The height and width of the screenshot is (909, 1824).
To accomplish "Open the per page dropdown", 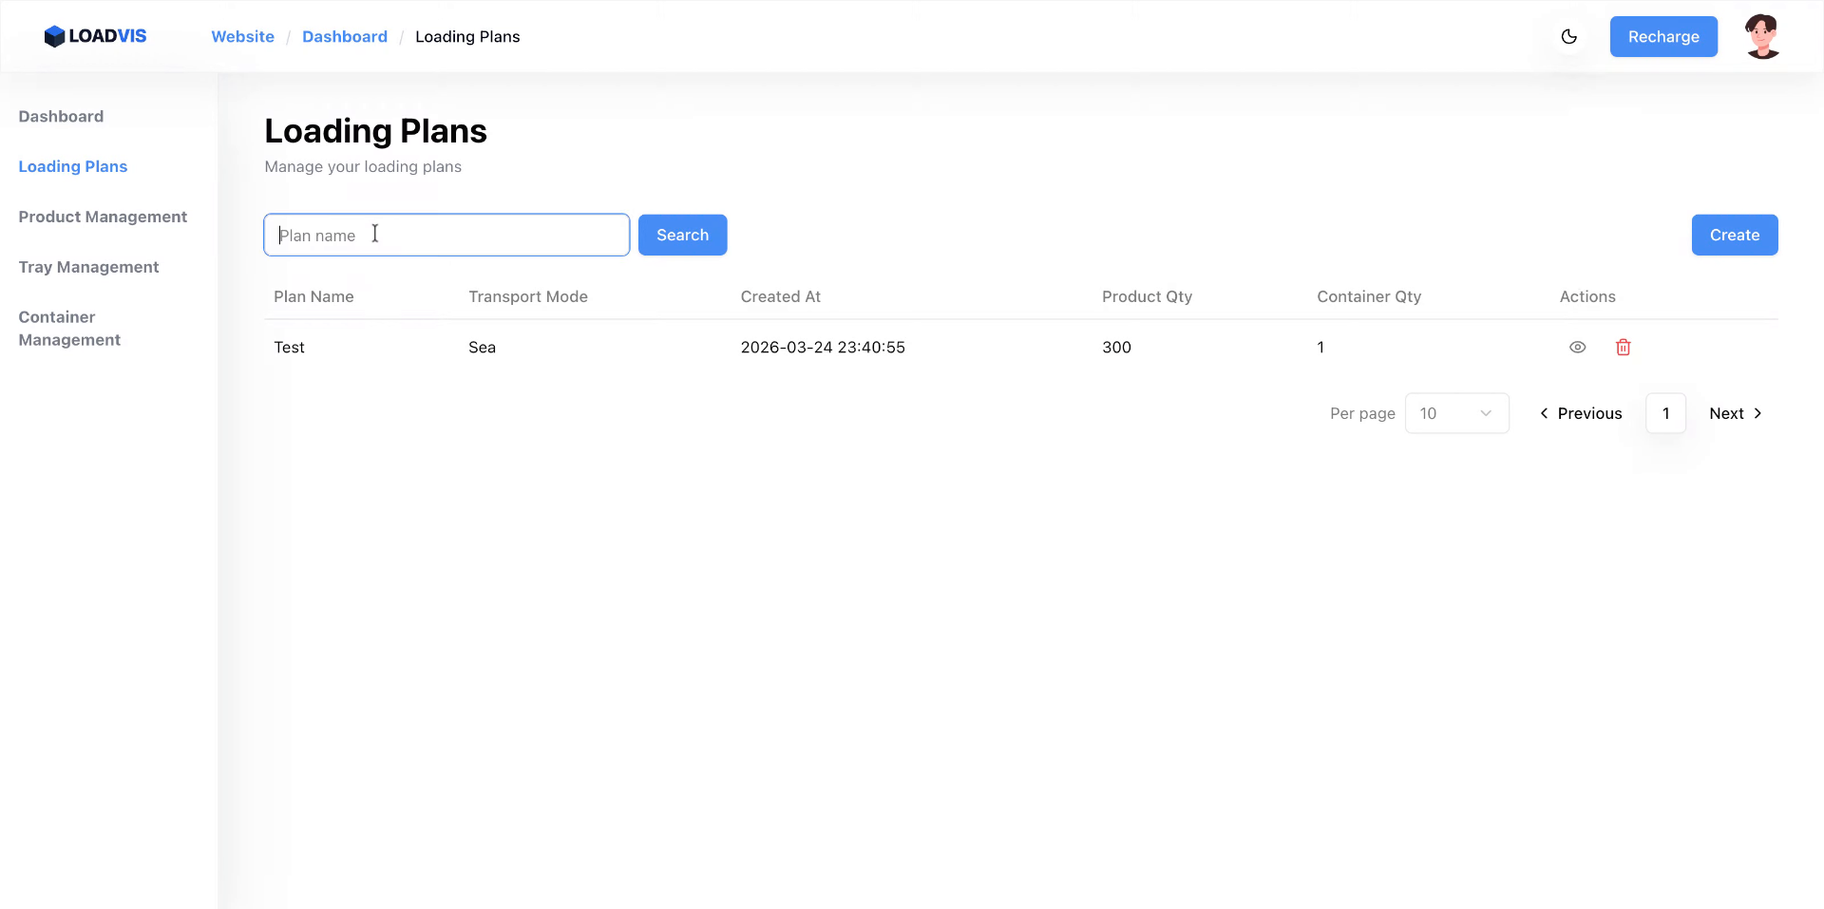I will pyautogui.click(x=1456, y=413).
